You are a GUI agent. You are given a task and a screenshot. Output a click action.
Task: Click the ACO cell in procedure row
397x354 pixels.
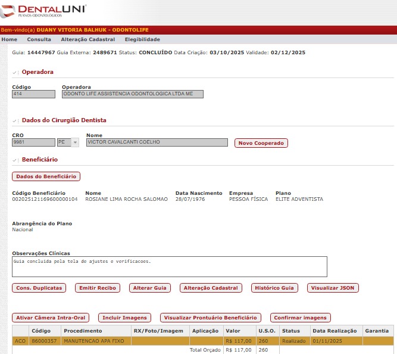point(20,341)
